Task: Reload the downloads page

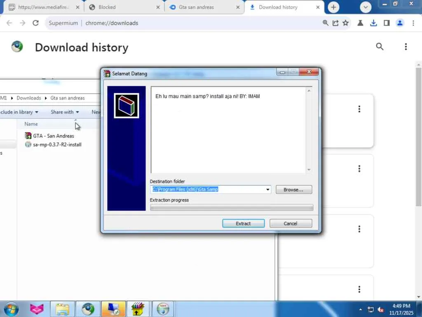Action: 35,23
